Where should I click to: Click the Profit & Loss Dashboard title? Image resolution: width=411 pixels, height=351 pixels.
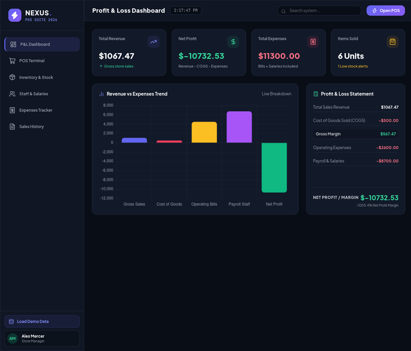(x=129, y=11)
